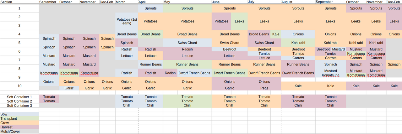Click the "Soft Container 1" row label
Image resolution: width=402 pixels, height=134 pixels.
(19, 97)
